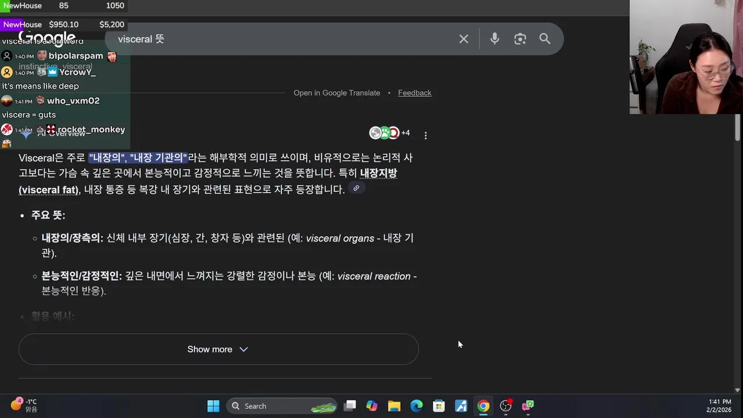Click chat username YcrowY_

(x=77, y=72)
